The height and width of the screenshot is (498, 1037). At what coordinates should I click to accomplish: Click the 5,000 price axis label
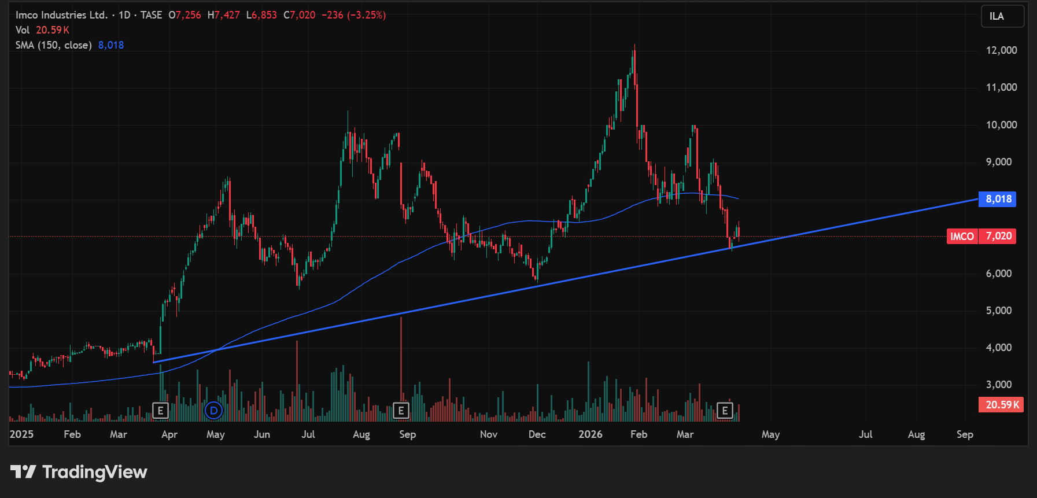click(x=999, y=311)
